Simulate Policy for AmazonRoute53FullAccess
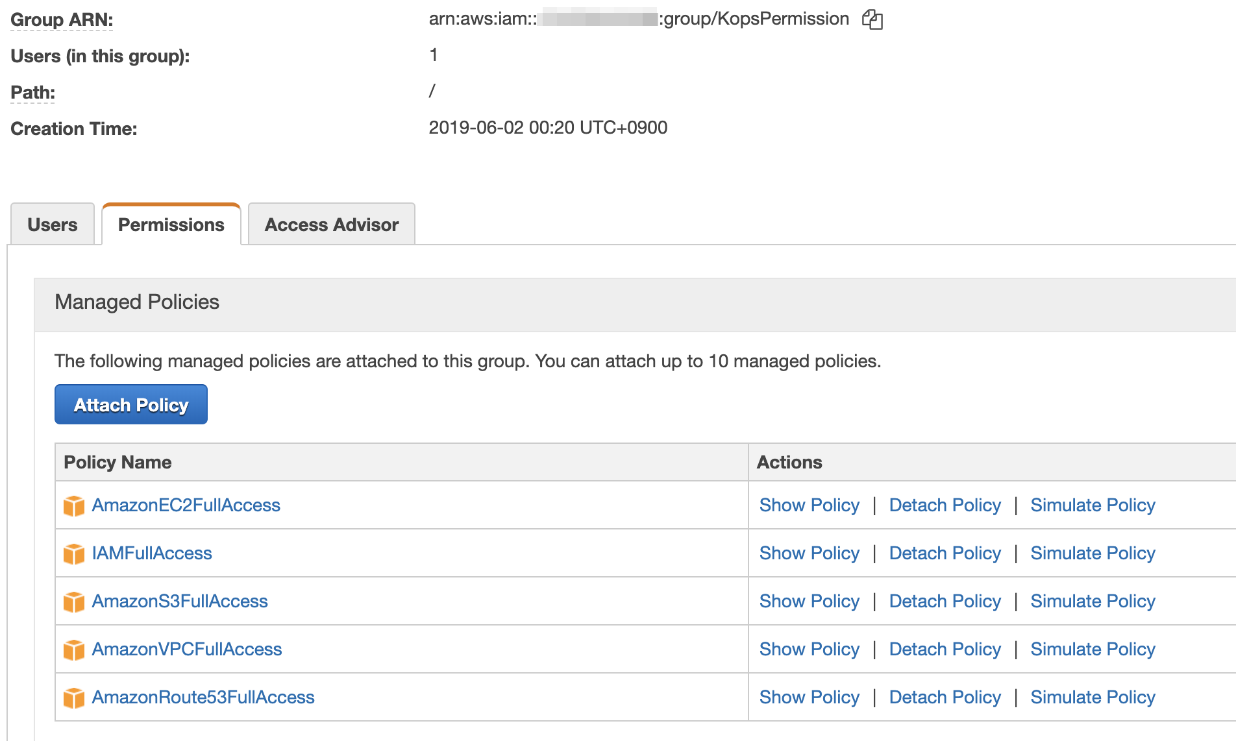 1093,698
